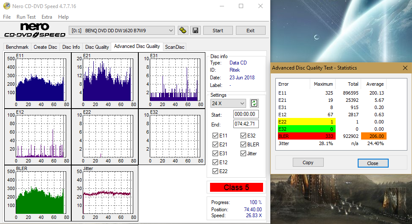Click the position value 74:40.00
Viewport: 412px width, 224px height.
(x=253, y=210)
